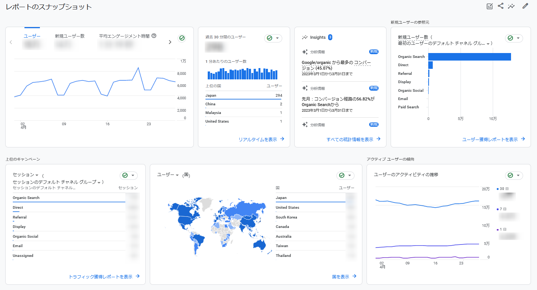This screenshot has height=290, width=537.
Task: Open ユーザー獲得レポートを表示 link
Action: (x=493, y=139)
